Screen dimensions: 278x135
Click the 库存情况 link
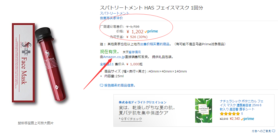135,52
